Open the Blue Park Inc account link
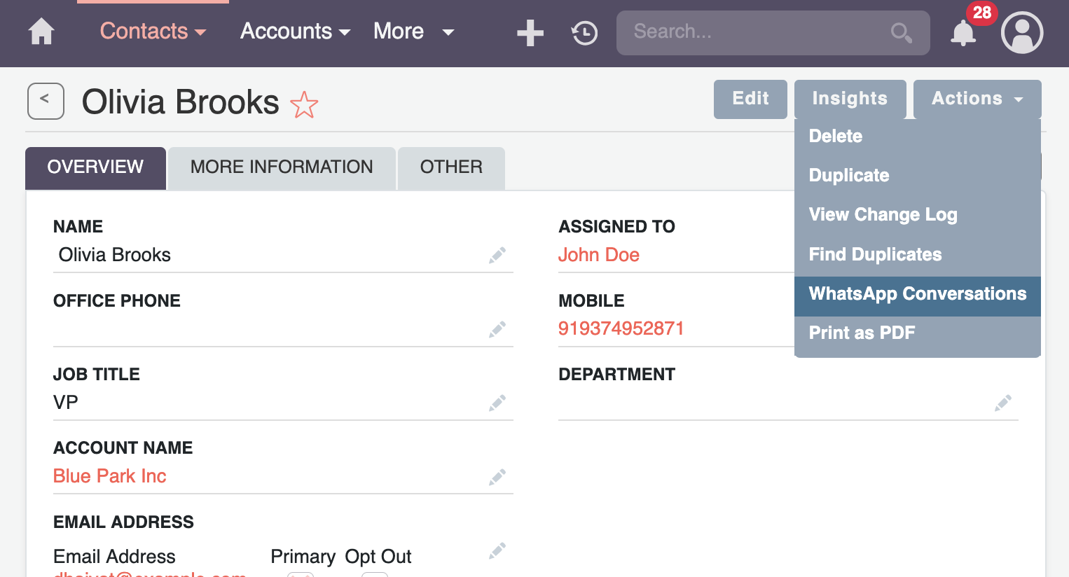This screenshot has width=1069, height=577. pyautogui.click(x=109, y=475)
